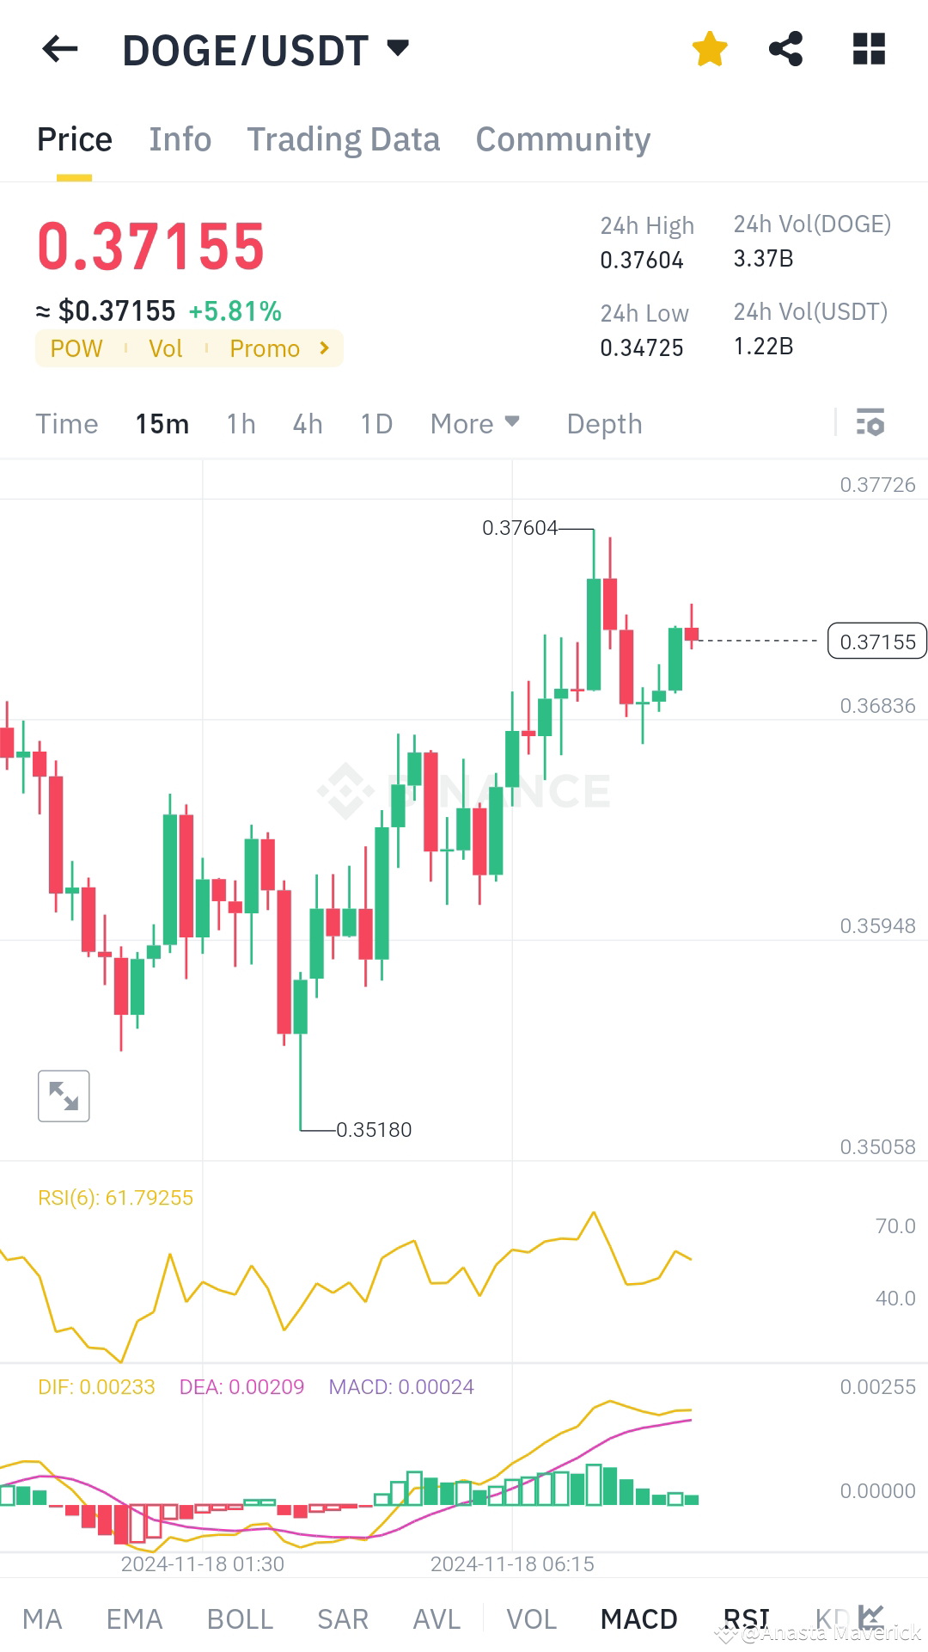
Task: Expand the More timeframe dropdown
Action: point(474,423)
